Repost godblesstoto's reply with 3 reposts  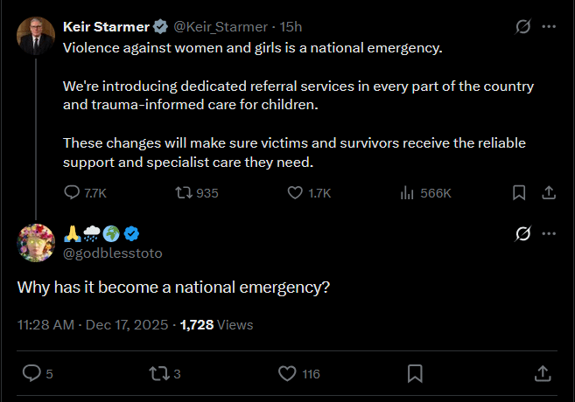(x=158, y=373)
